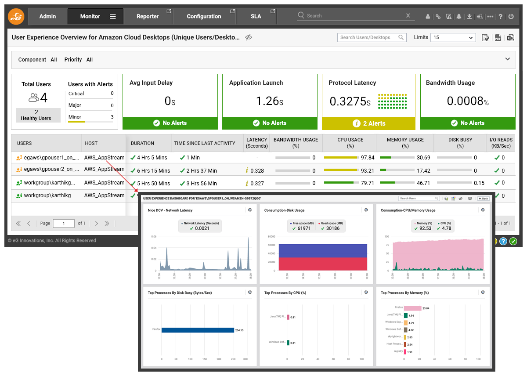Open the SLA tab
Viewport: 527px width, 376px height.
tap(256, 17)
